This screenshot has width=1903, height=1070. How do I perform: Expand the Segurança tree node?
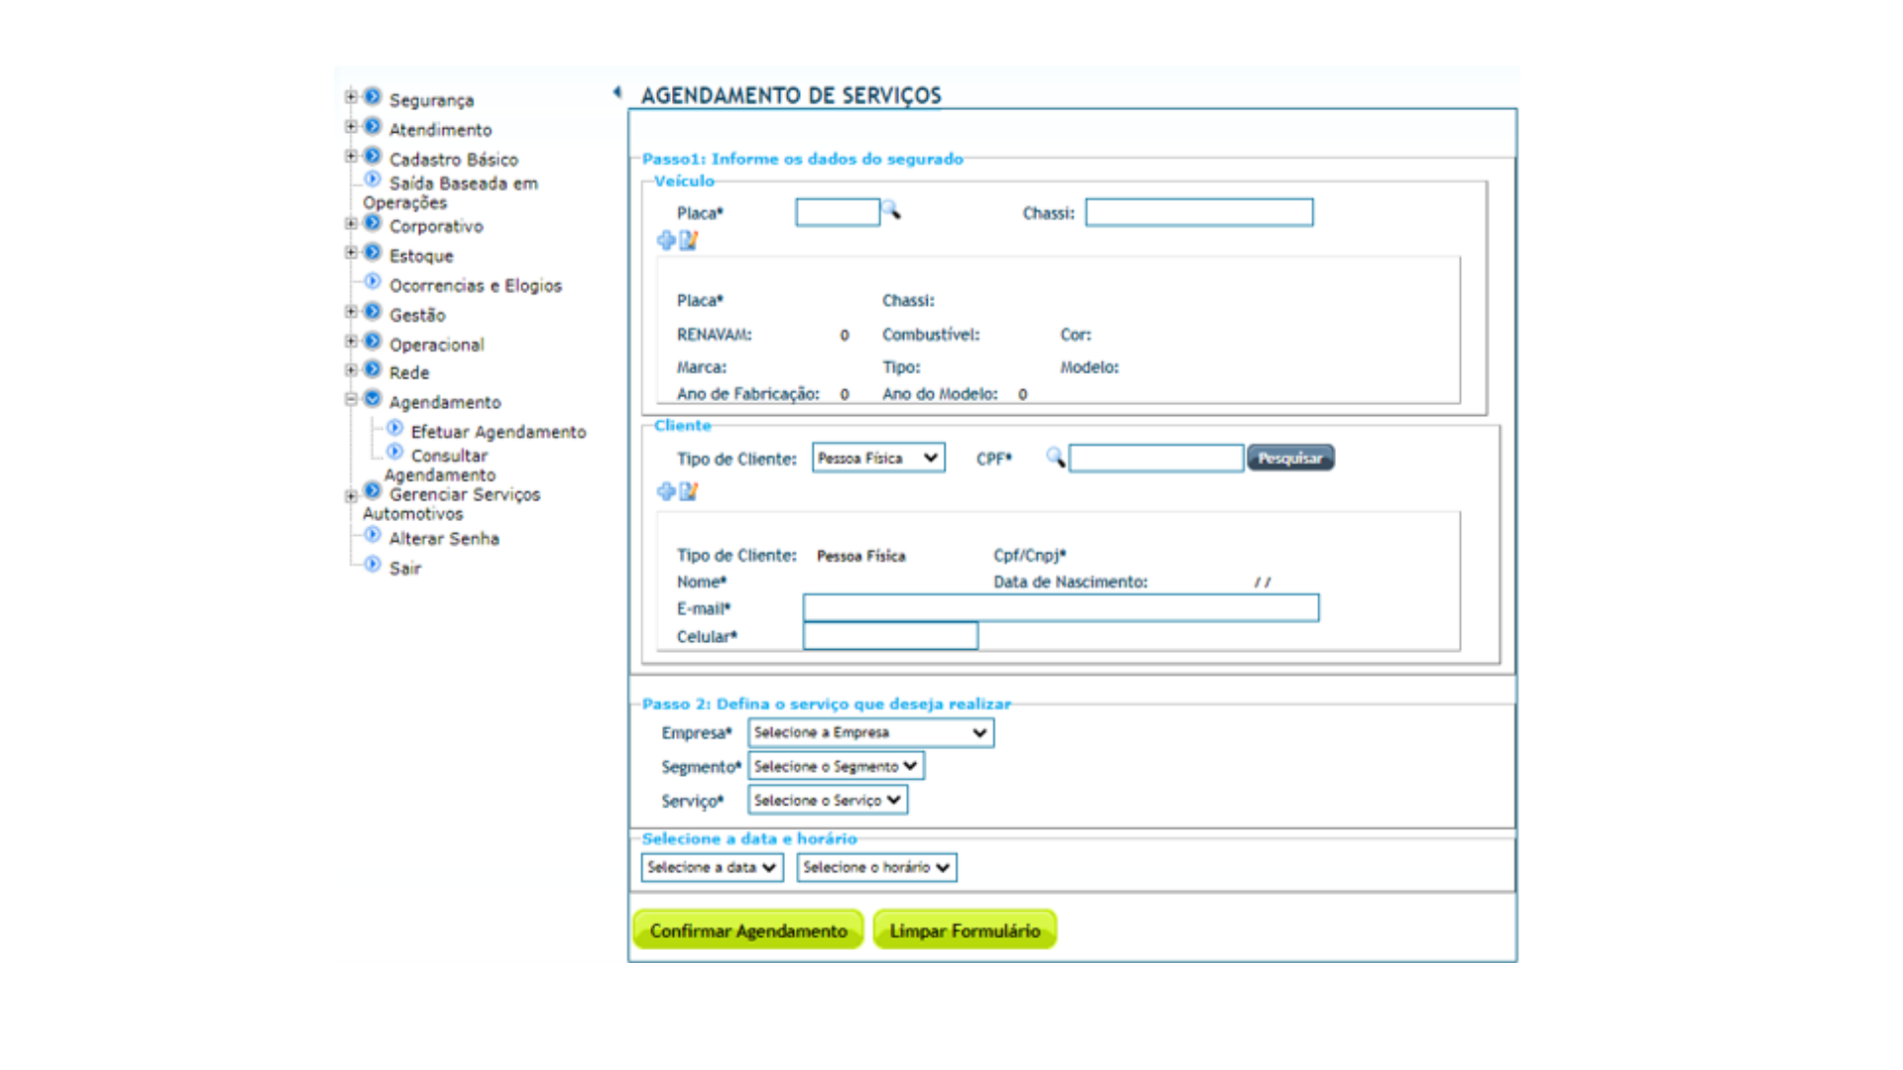click(x=351, y=97)
